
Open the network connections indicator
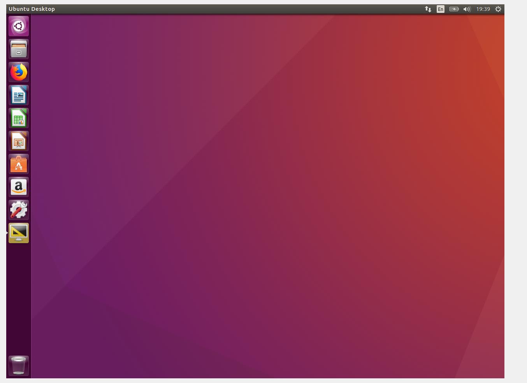point(428,9)
